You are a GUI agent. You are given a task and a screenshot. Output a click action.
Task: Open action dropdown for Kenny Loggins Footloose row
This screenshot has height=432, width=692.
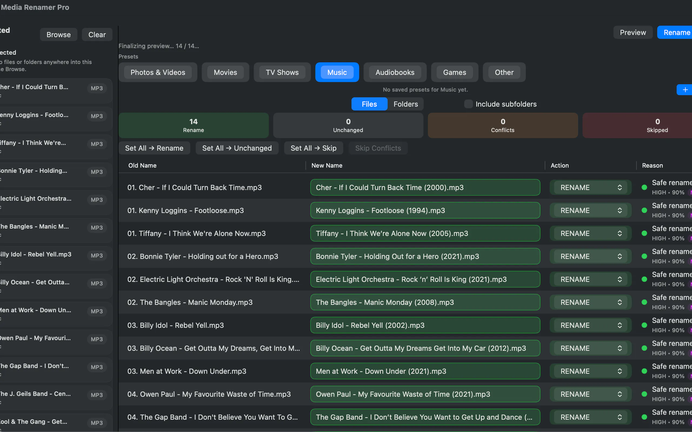pos(590,211)
